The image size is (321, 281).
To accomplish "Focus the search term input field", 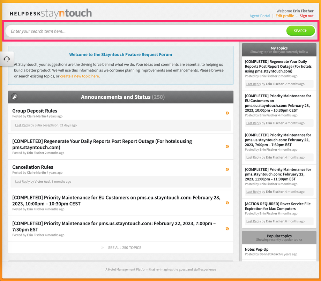I will pos(145,31).
